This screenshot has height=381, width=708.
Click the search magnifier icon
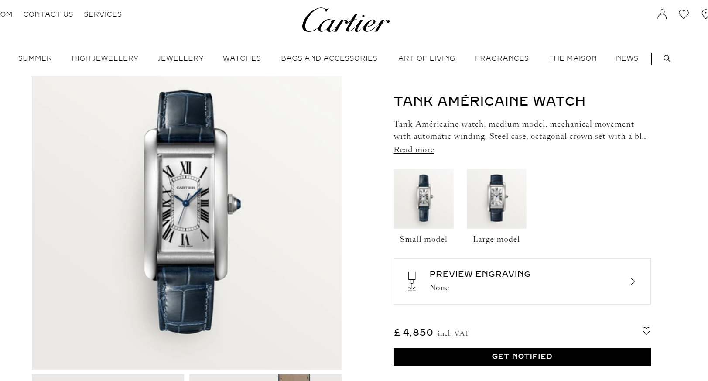(667, 58)
